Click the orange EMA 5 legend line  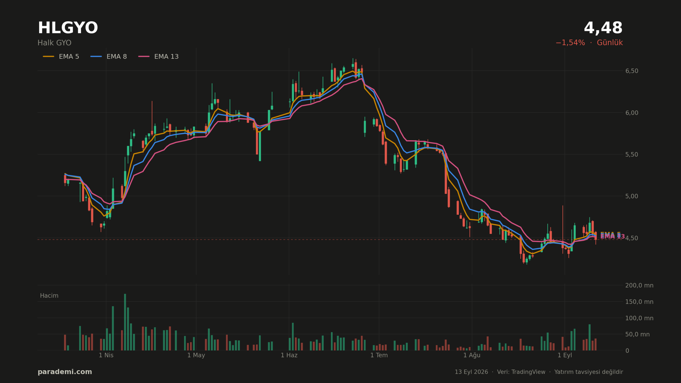tap(49, 57)
